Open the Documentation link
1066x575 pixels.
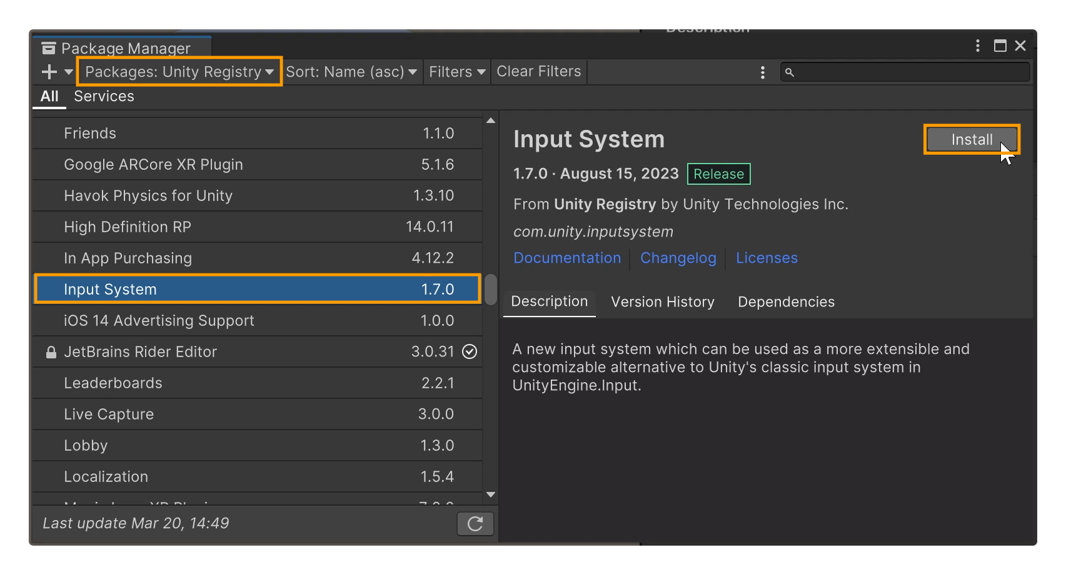tap(567, 258)
